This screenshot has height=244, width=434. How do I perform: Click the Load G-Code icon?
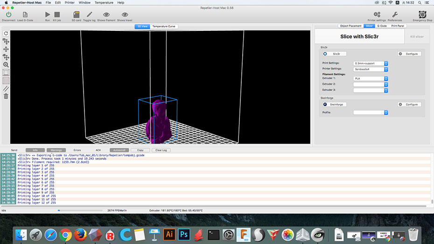25,14
